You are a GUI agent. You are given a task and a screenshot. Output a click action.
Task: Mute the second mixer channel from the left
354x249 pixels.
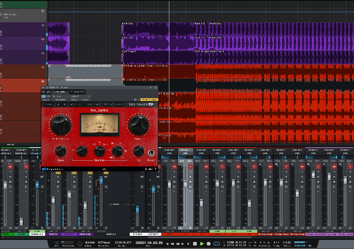click(26, 167)
